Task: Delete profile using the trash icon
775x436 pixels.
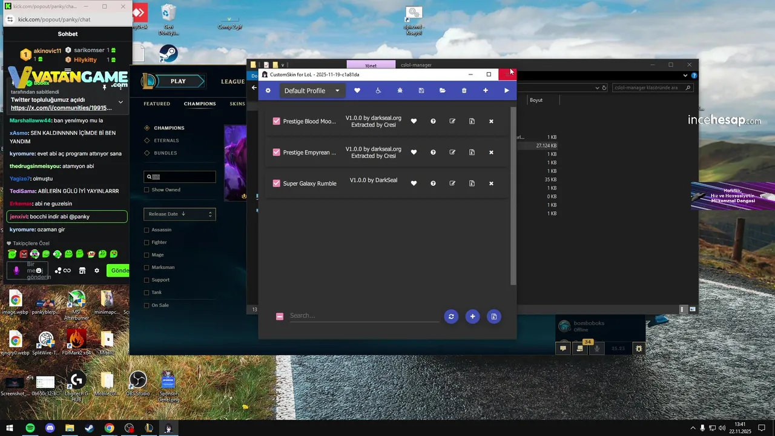Action: click(x=464, y=91)
